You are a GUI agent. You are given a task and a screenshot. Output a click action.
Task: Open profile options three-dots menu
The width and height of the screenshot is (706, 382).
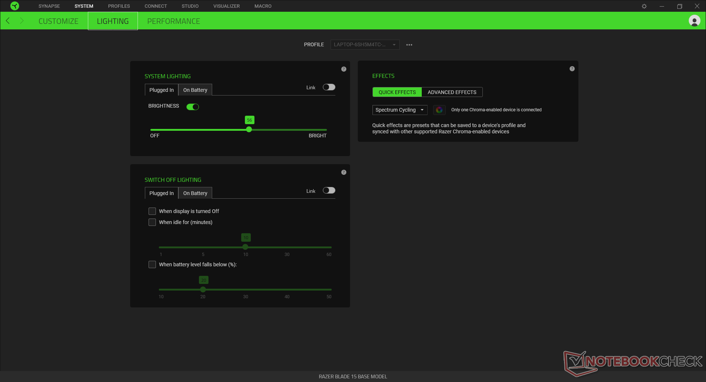409,45
